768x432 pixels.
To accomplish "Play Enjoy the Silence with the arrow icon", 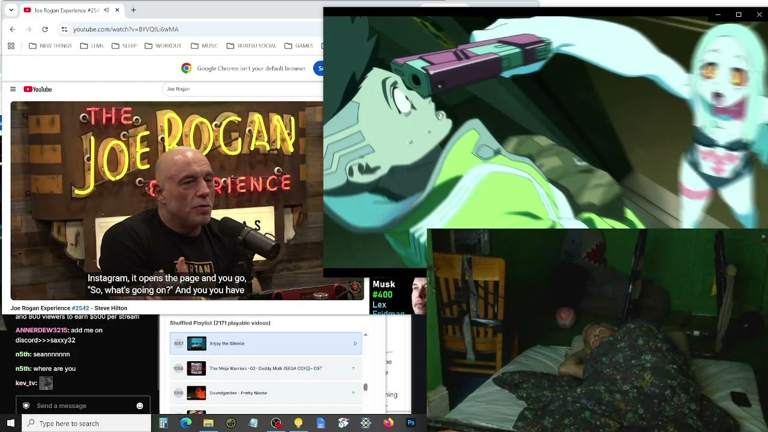I will 355,344.
